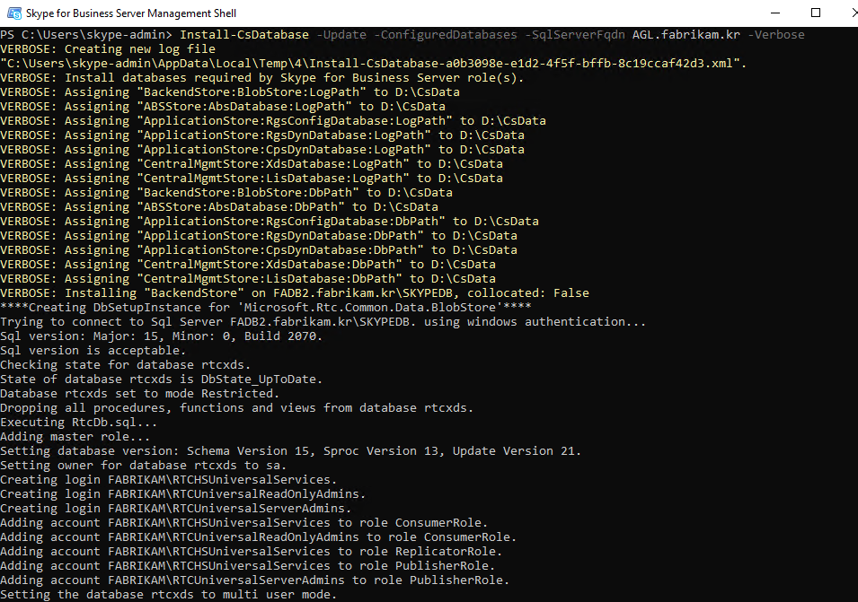
Task: Click the 'Dropping all procedures' line
Action: [x=236, y=407]
